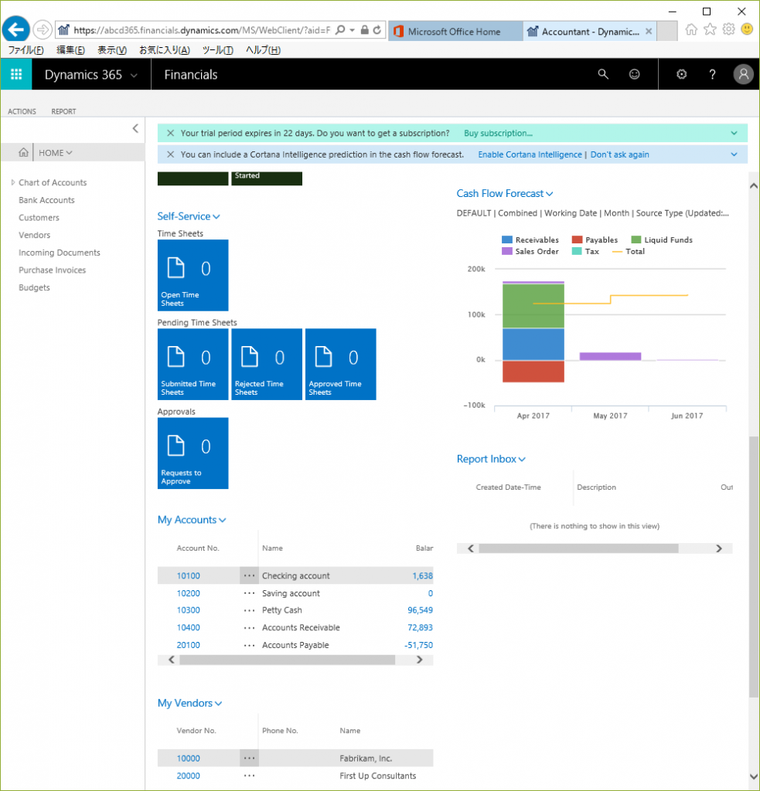The height and width of the screenshot is (791, 760).
Task: Open the お気に入り(A) menu
Action: [x=165, y=50]
